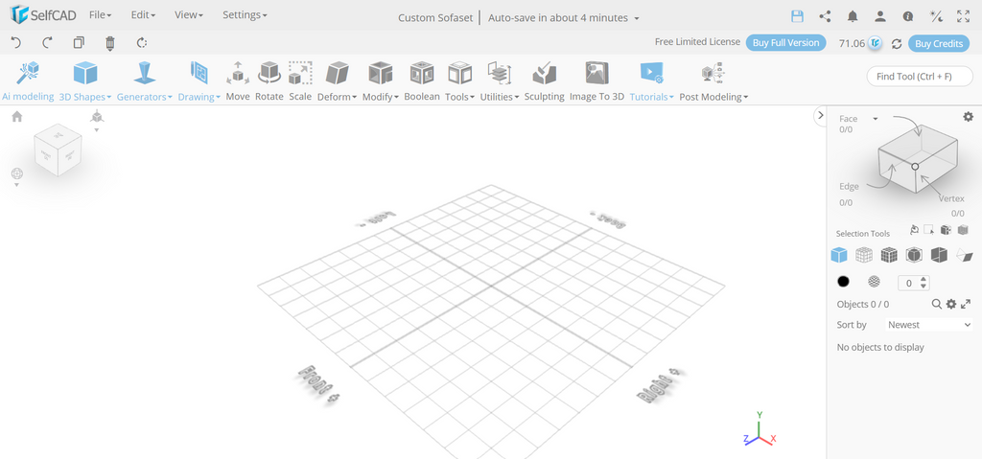
Task: Open the auto-save dropdown arrow
Action: click(637, 18)
